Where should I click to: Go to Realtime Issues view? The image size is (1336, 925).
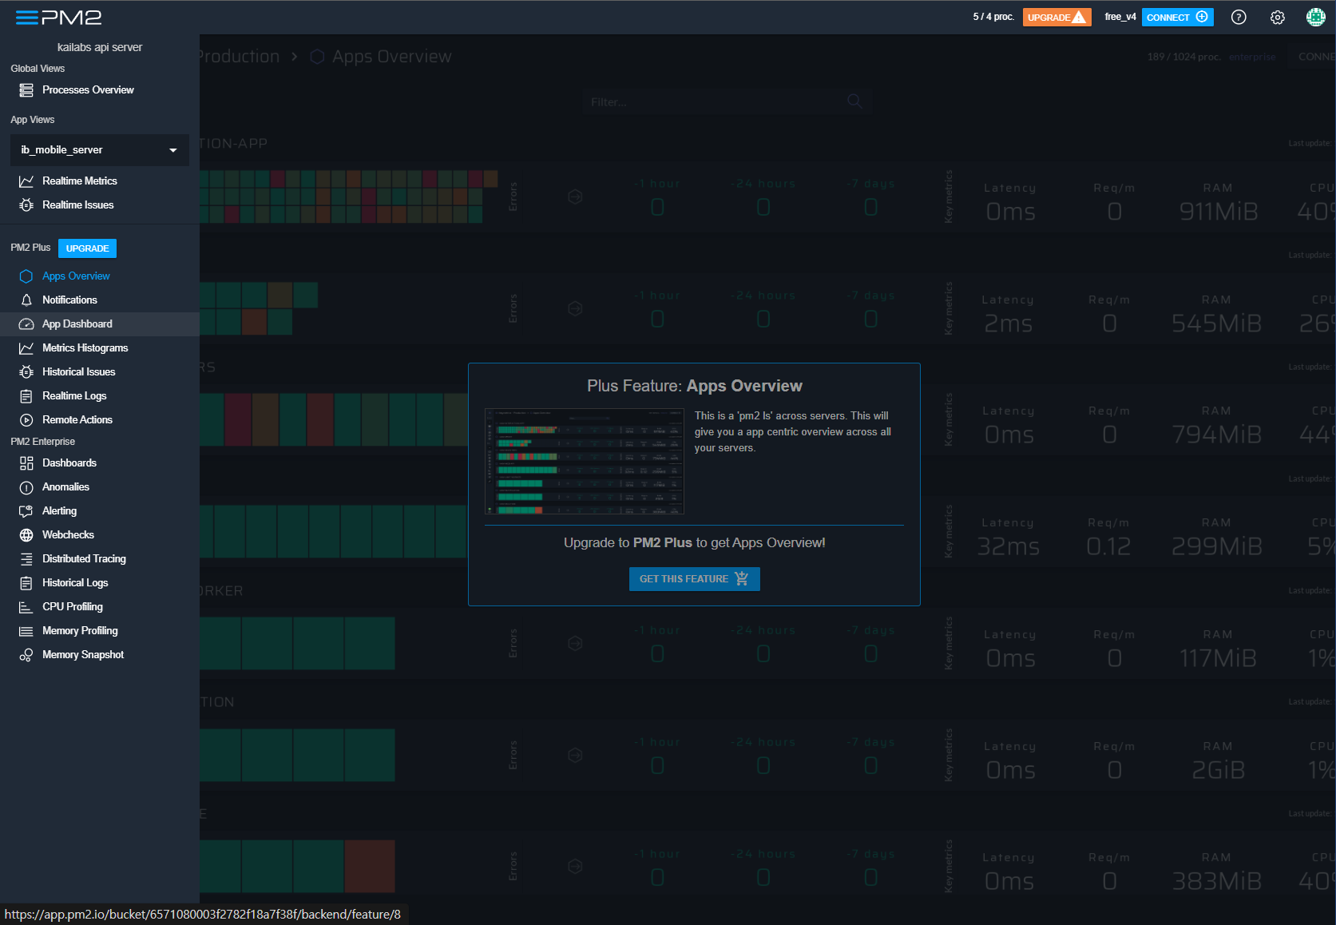coord(100,205)
